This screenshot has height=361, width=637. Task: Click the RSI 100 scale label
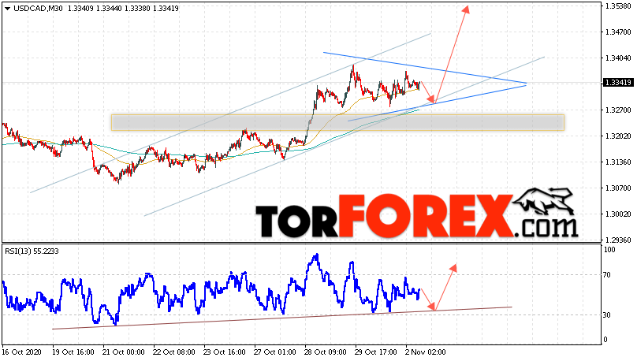pos(609,250)
